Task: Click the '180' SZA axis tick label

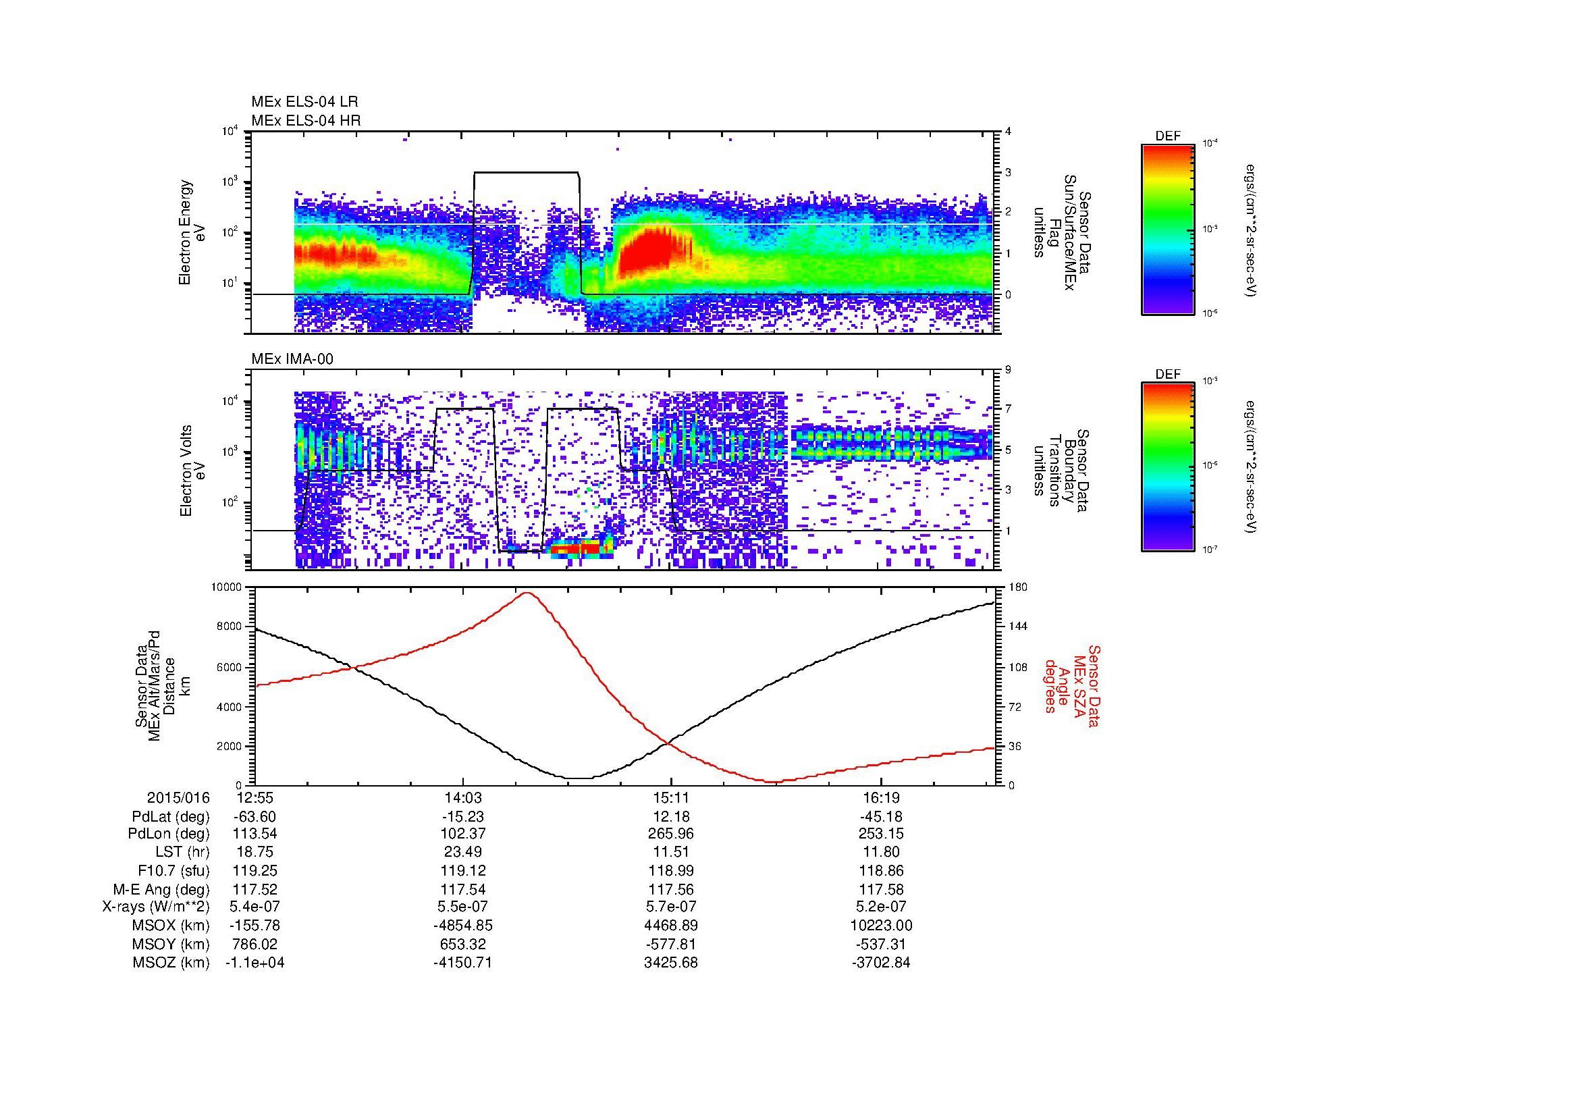Action: pos(1017,588)
